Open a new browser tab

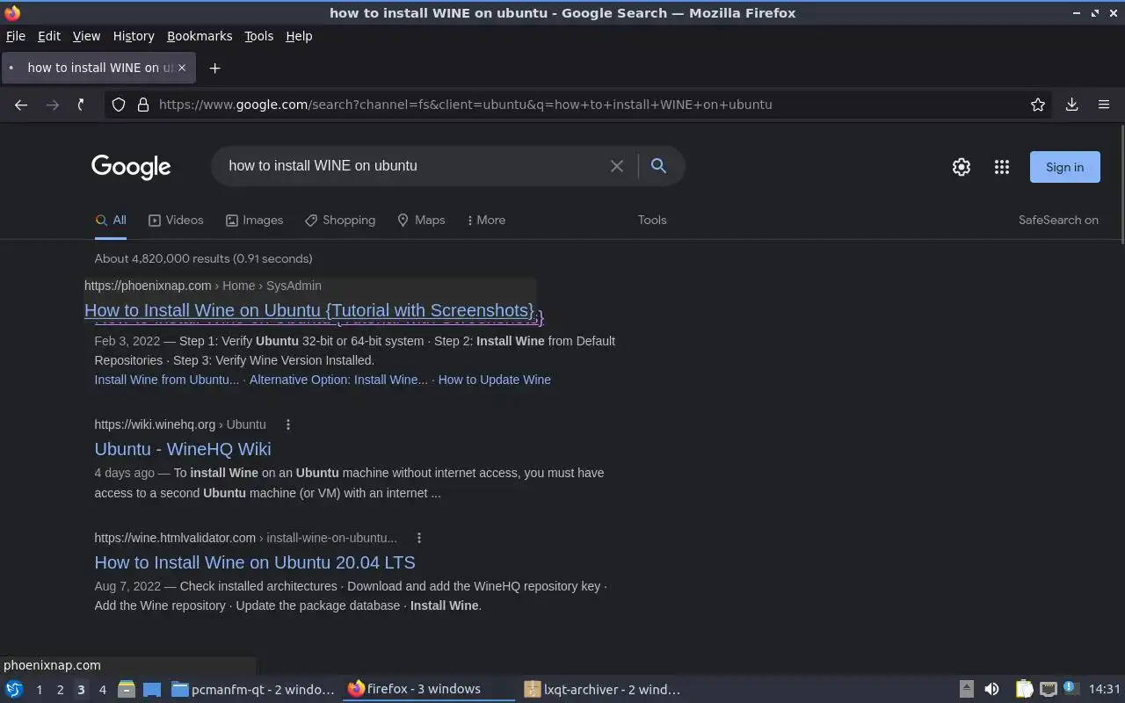(214, 68)
